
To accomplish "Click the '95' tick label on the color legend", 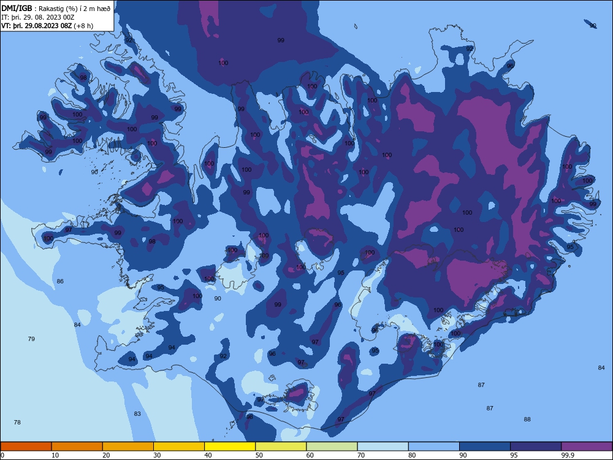I will coord(514,455).
